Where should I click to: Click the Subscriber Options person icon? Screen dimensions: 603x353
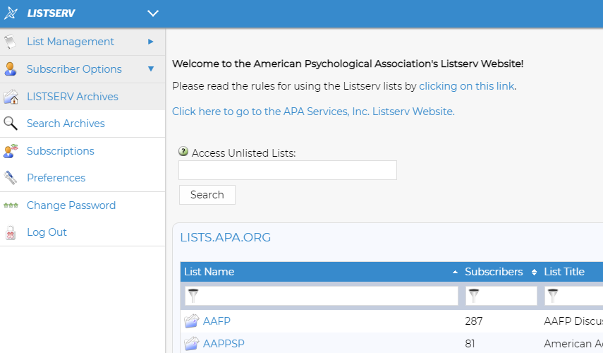11,69
